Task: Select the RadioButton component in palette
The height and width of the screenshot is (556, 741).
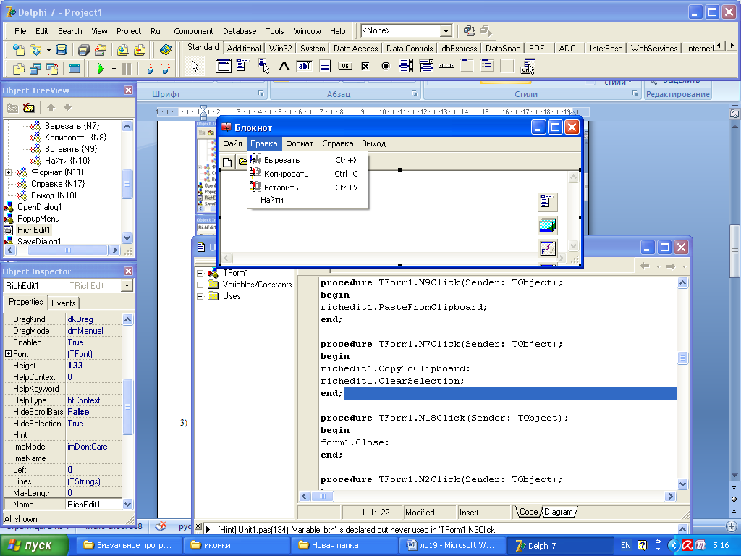Action: tap(386, 66)
